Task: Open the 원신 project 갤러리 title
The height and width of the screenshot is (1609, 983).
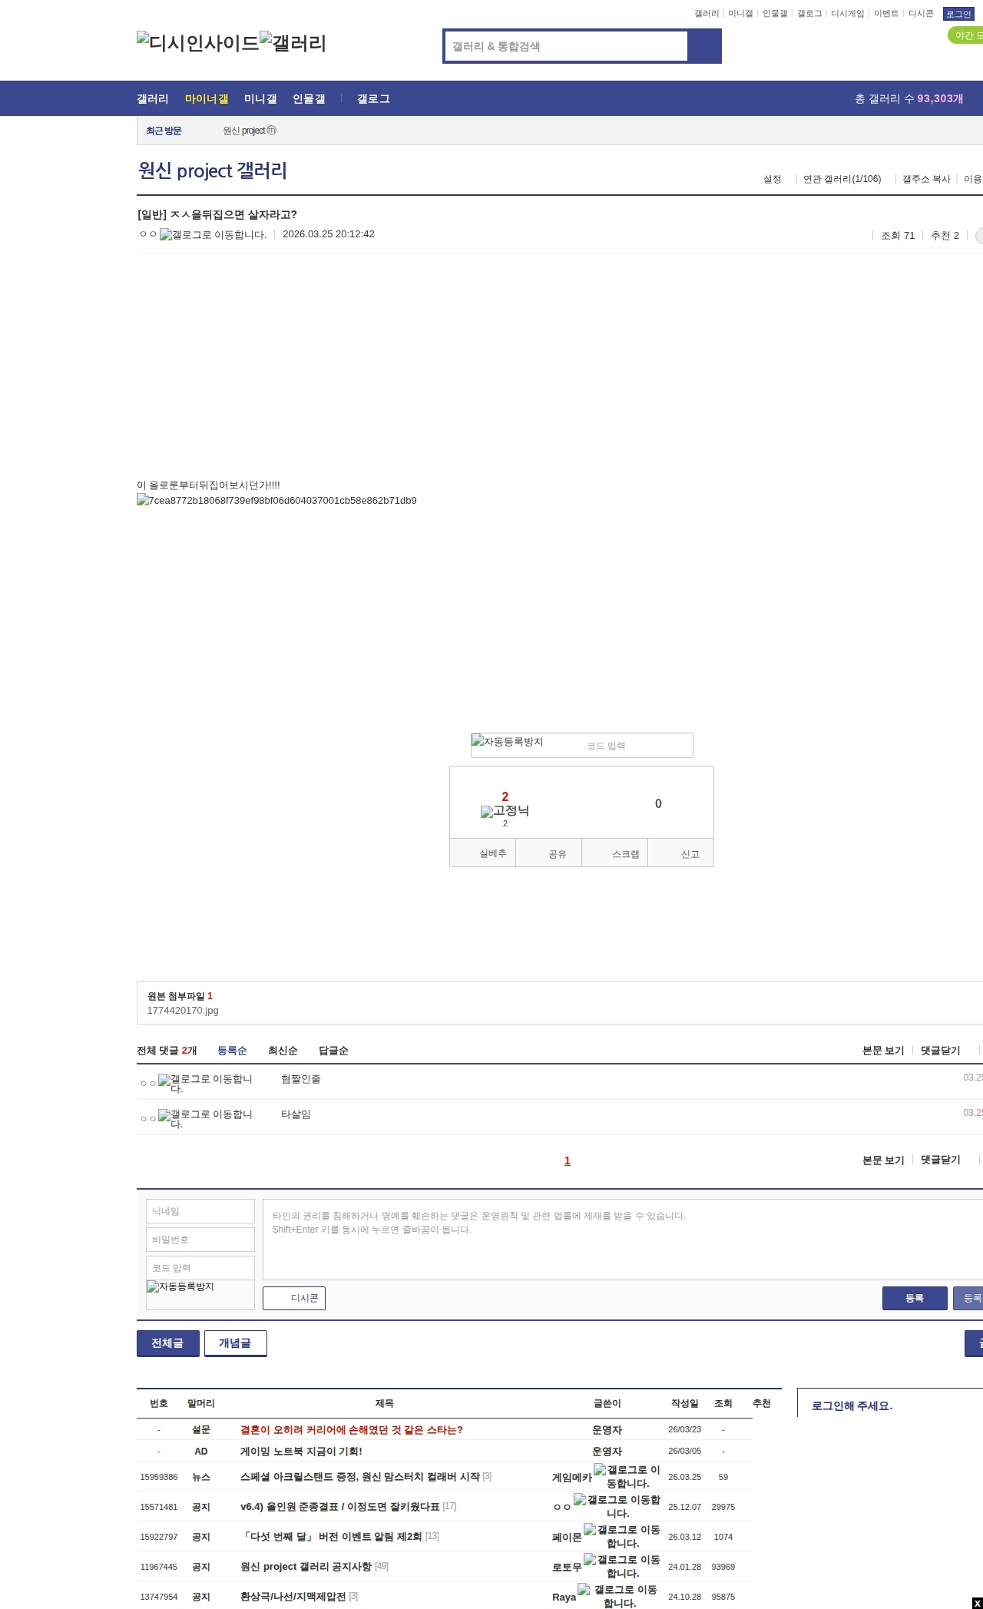Action: 213,171
